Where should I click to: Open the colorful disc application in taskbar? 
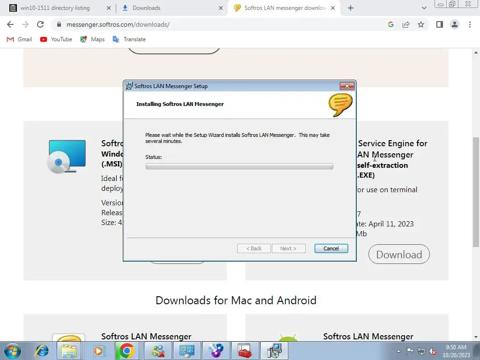point(216,351)
